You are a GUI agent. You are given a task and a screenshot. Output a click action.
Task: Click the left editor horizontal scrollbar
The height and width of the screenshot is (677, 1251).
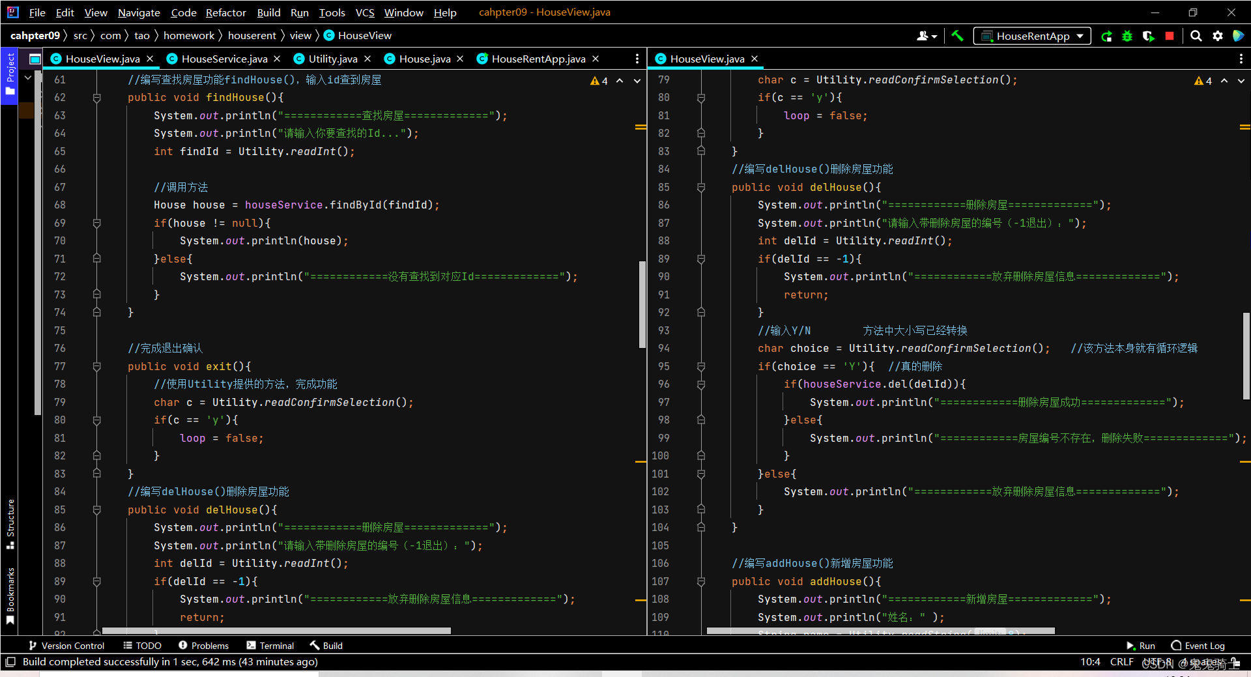pyautogui.click(x=276, y=631)
